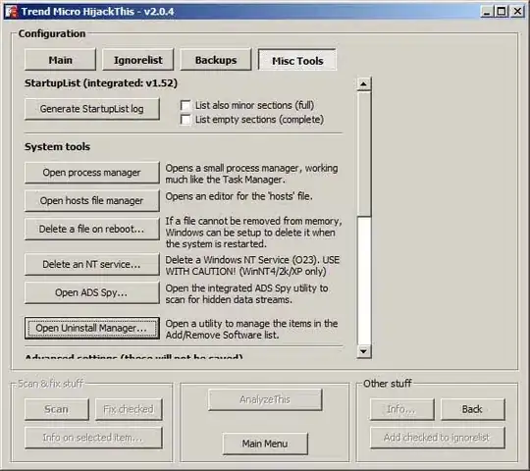The height and width of the screenshot is (471, 530).
Task: Open the Ignorelist tab
Action: coord(138,60)
